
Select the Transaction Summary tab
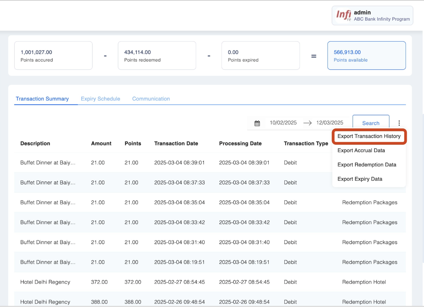pos(42,99)
